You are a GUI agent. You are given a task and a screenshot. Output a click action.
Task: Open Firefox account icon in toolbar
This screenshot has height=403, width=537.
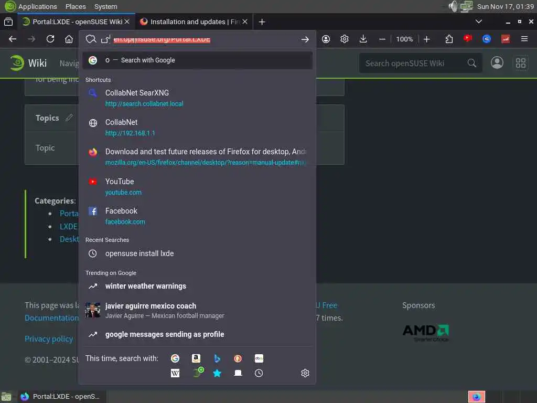point(326,39)
